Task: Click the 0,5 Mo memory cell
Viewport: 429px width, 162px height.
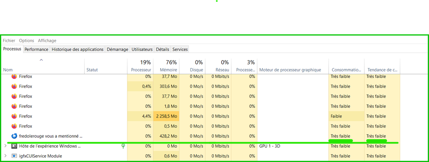Action: point(166,126)
